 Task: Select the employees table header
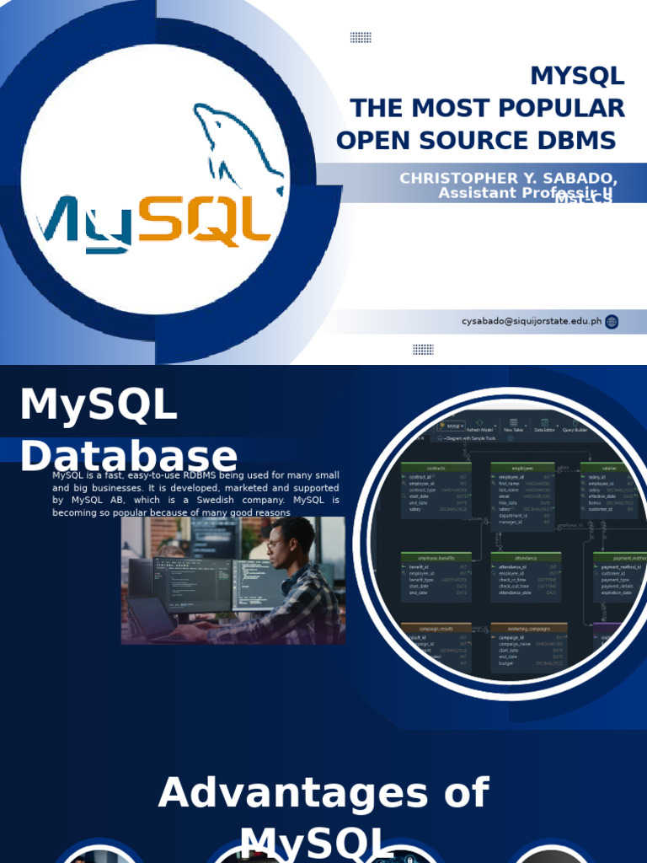[522, 468]
